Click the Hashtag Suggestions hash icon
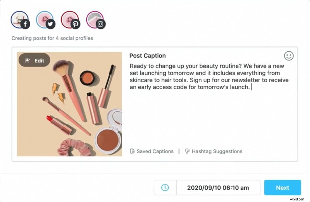310x202 pixels. click(187, 151)
